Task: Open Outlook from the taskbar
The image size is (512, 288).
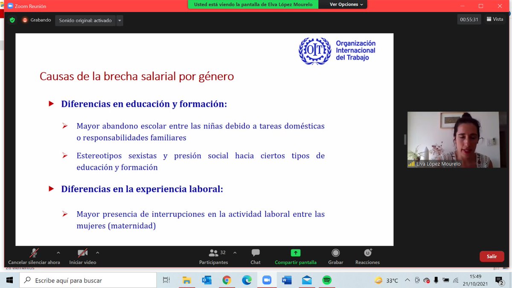Action: tap(207, 280)
